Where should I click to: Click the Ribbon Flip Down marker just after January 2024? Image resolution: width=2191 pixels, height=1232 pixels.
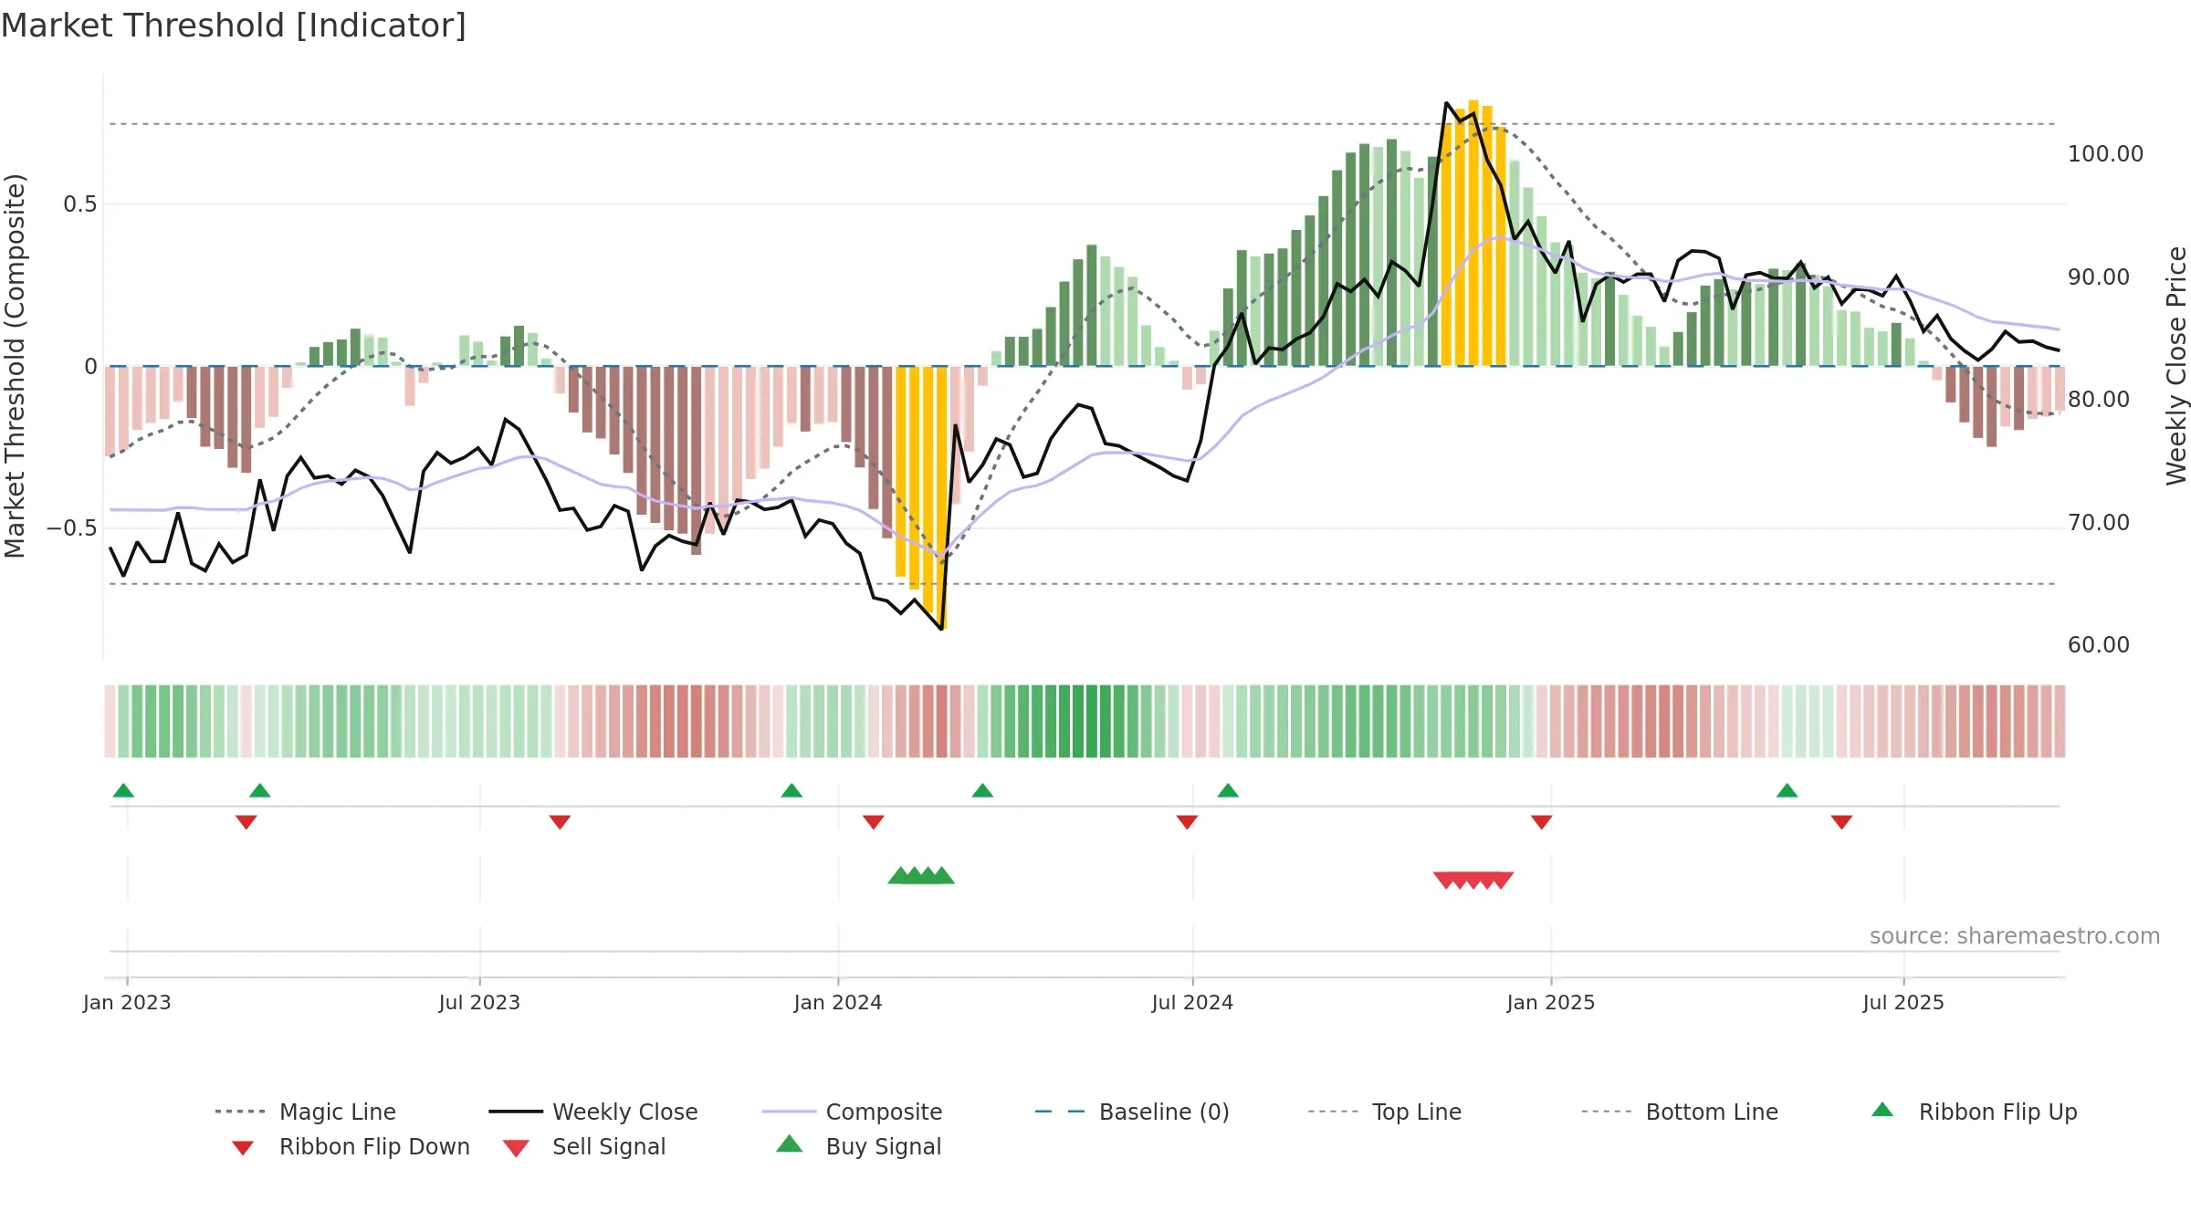coord(874,822)
